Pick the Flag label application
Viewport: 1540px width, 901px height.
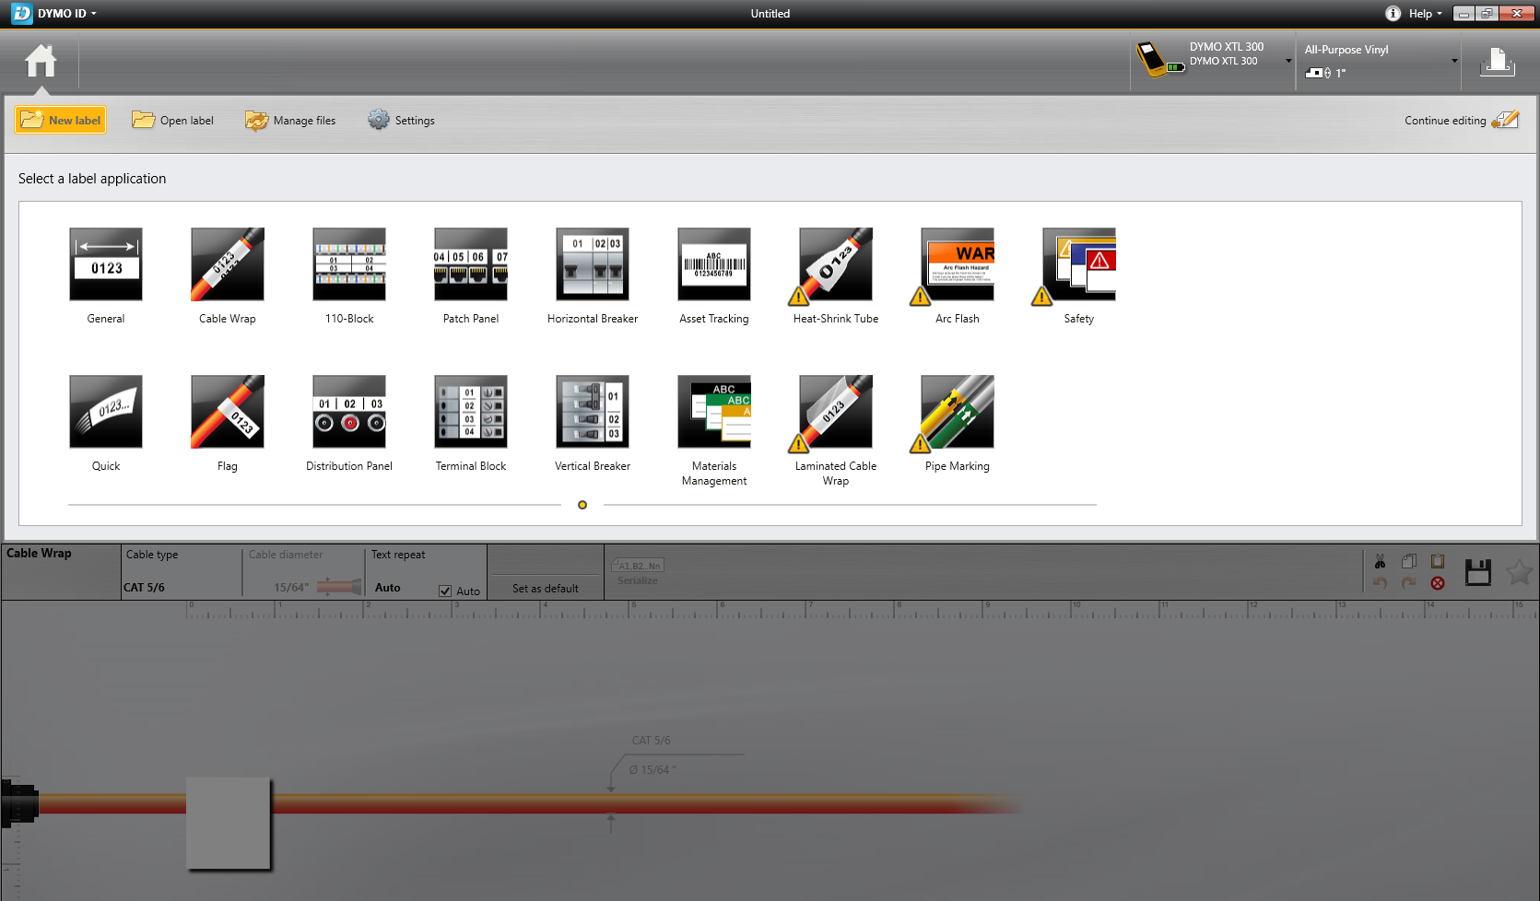point(228,412)
